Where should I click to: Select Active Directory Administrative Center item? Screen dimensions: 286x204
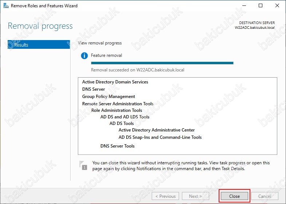156,130
